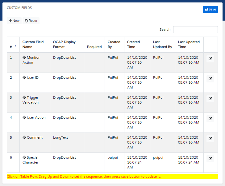Click the Custom Field Name column header
This screenshot has height=186, width=225.
[33, 44]
